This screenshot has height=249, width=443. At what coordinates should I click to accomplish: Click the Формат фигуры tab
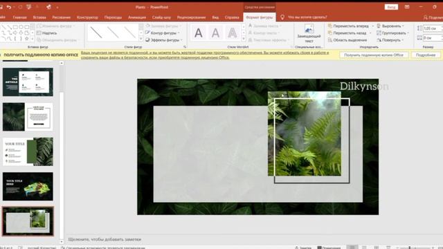pos(260,17)
